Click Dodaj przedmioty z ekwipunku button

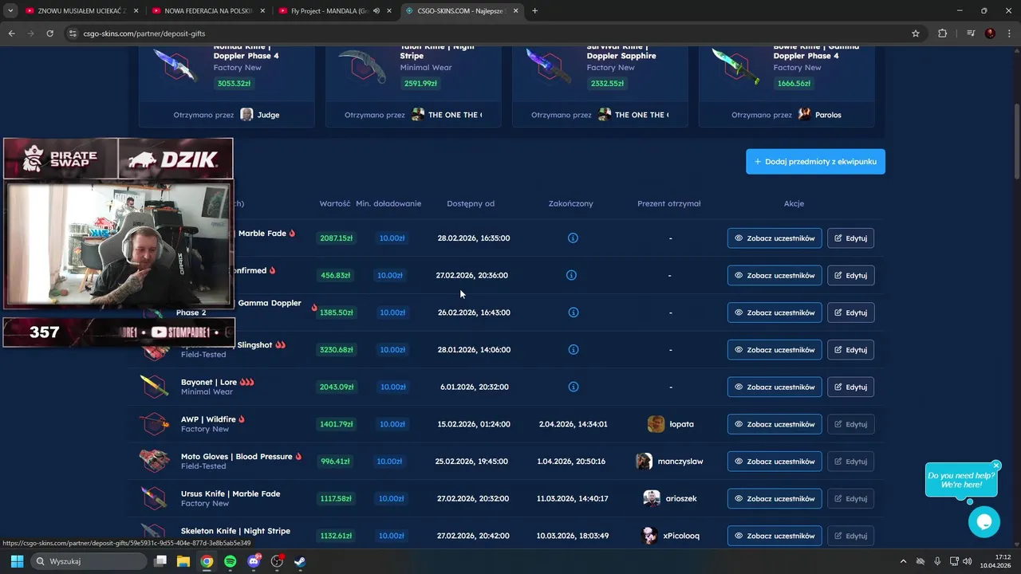click(815, 161)
